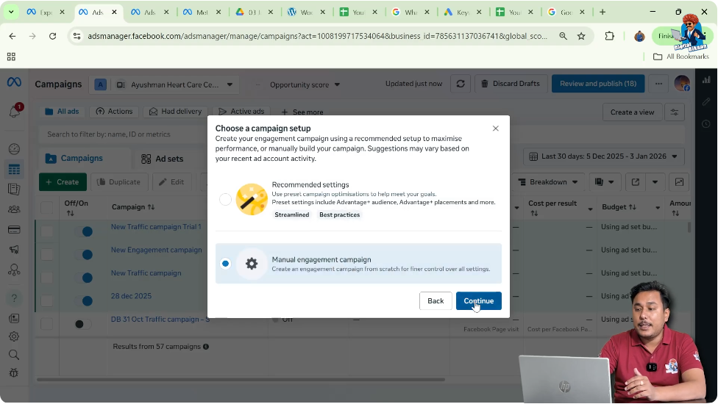Open the view customization sliders icon
Screen dimensions: 718x404
(x=675, y=112)
